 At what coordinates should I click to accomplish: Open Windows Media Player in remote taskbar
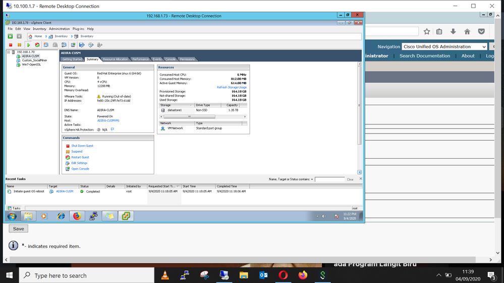[x=44, y=216]
